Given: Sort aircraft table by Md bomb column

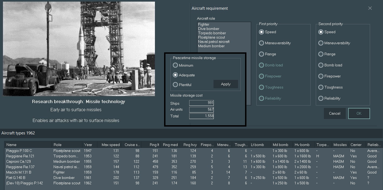Looking at the screenshot, I should 282,145.
